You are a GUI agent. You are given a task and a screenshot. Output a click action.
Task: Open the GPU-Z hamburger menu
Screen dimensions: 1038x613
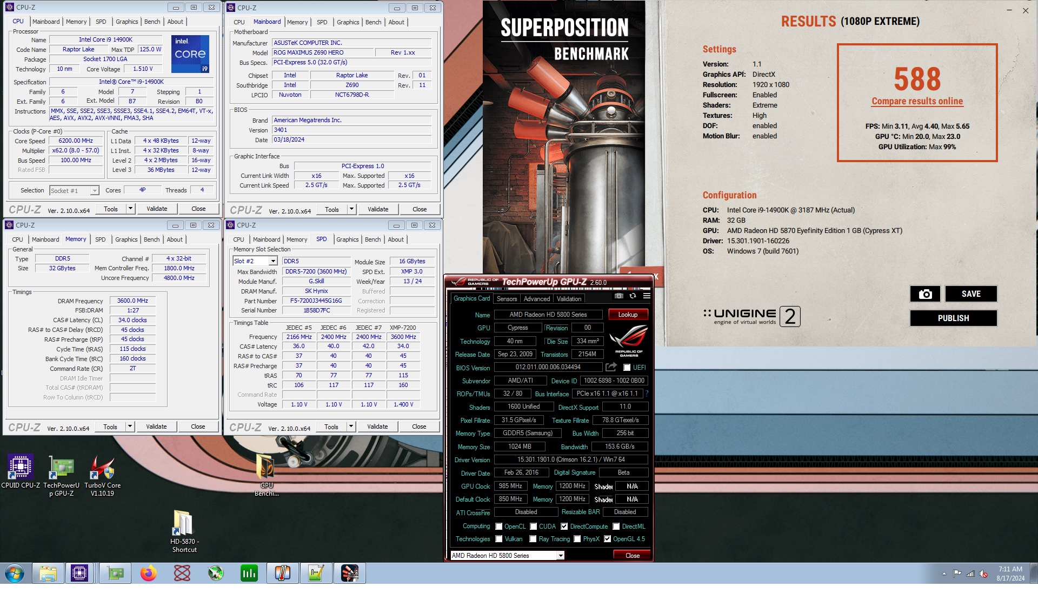coord(647,296)
